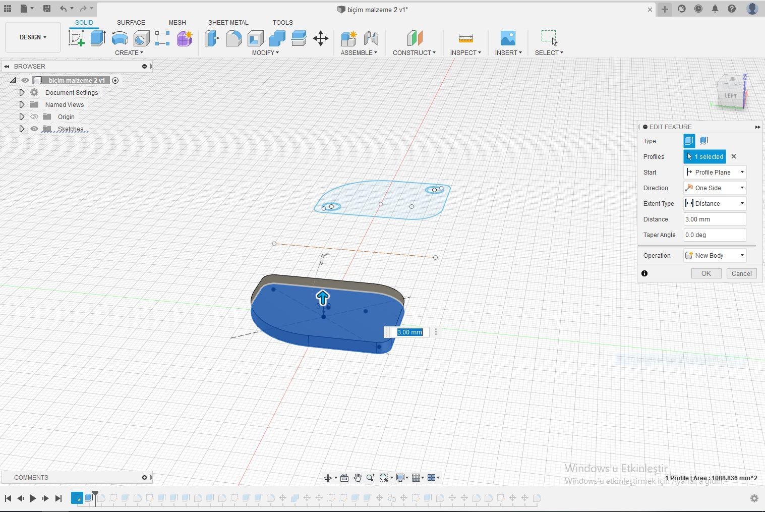This screenshot has width=765, height=512.
Task: Open the CONSTRUCT menu
Action: tap(414, 52)
